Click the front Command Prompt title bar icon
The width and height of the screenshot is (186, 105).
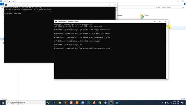pyautogui.click(x=56, y=21)
